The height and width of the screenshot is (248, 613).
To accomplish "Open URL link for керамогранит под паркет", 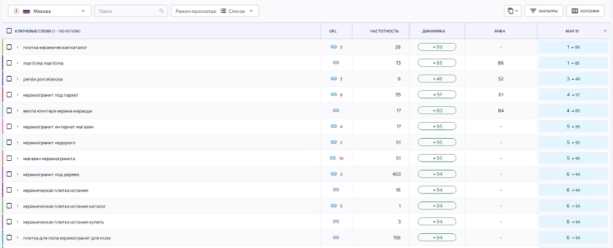I will tap(333, 95).
